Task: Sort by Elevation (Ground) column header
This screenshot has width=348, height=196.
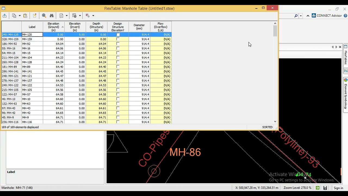Action: [x=54, y=27]
